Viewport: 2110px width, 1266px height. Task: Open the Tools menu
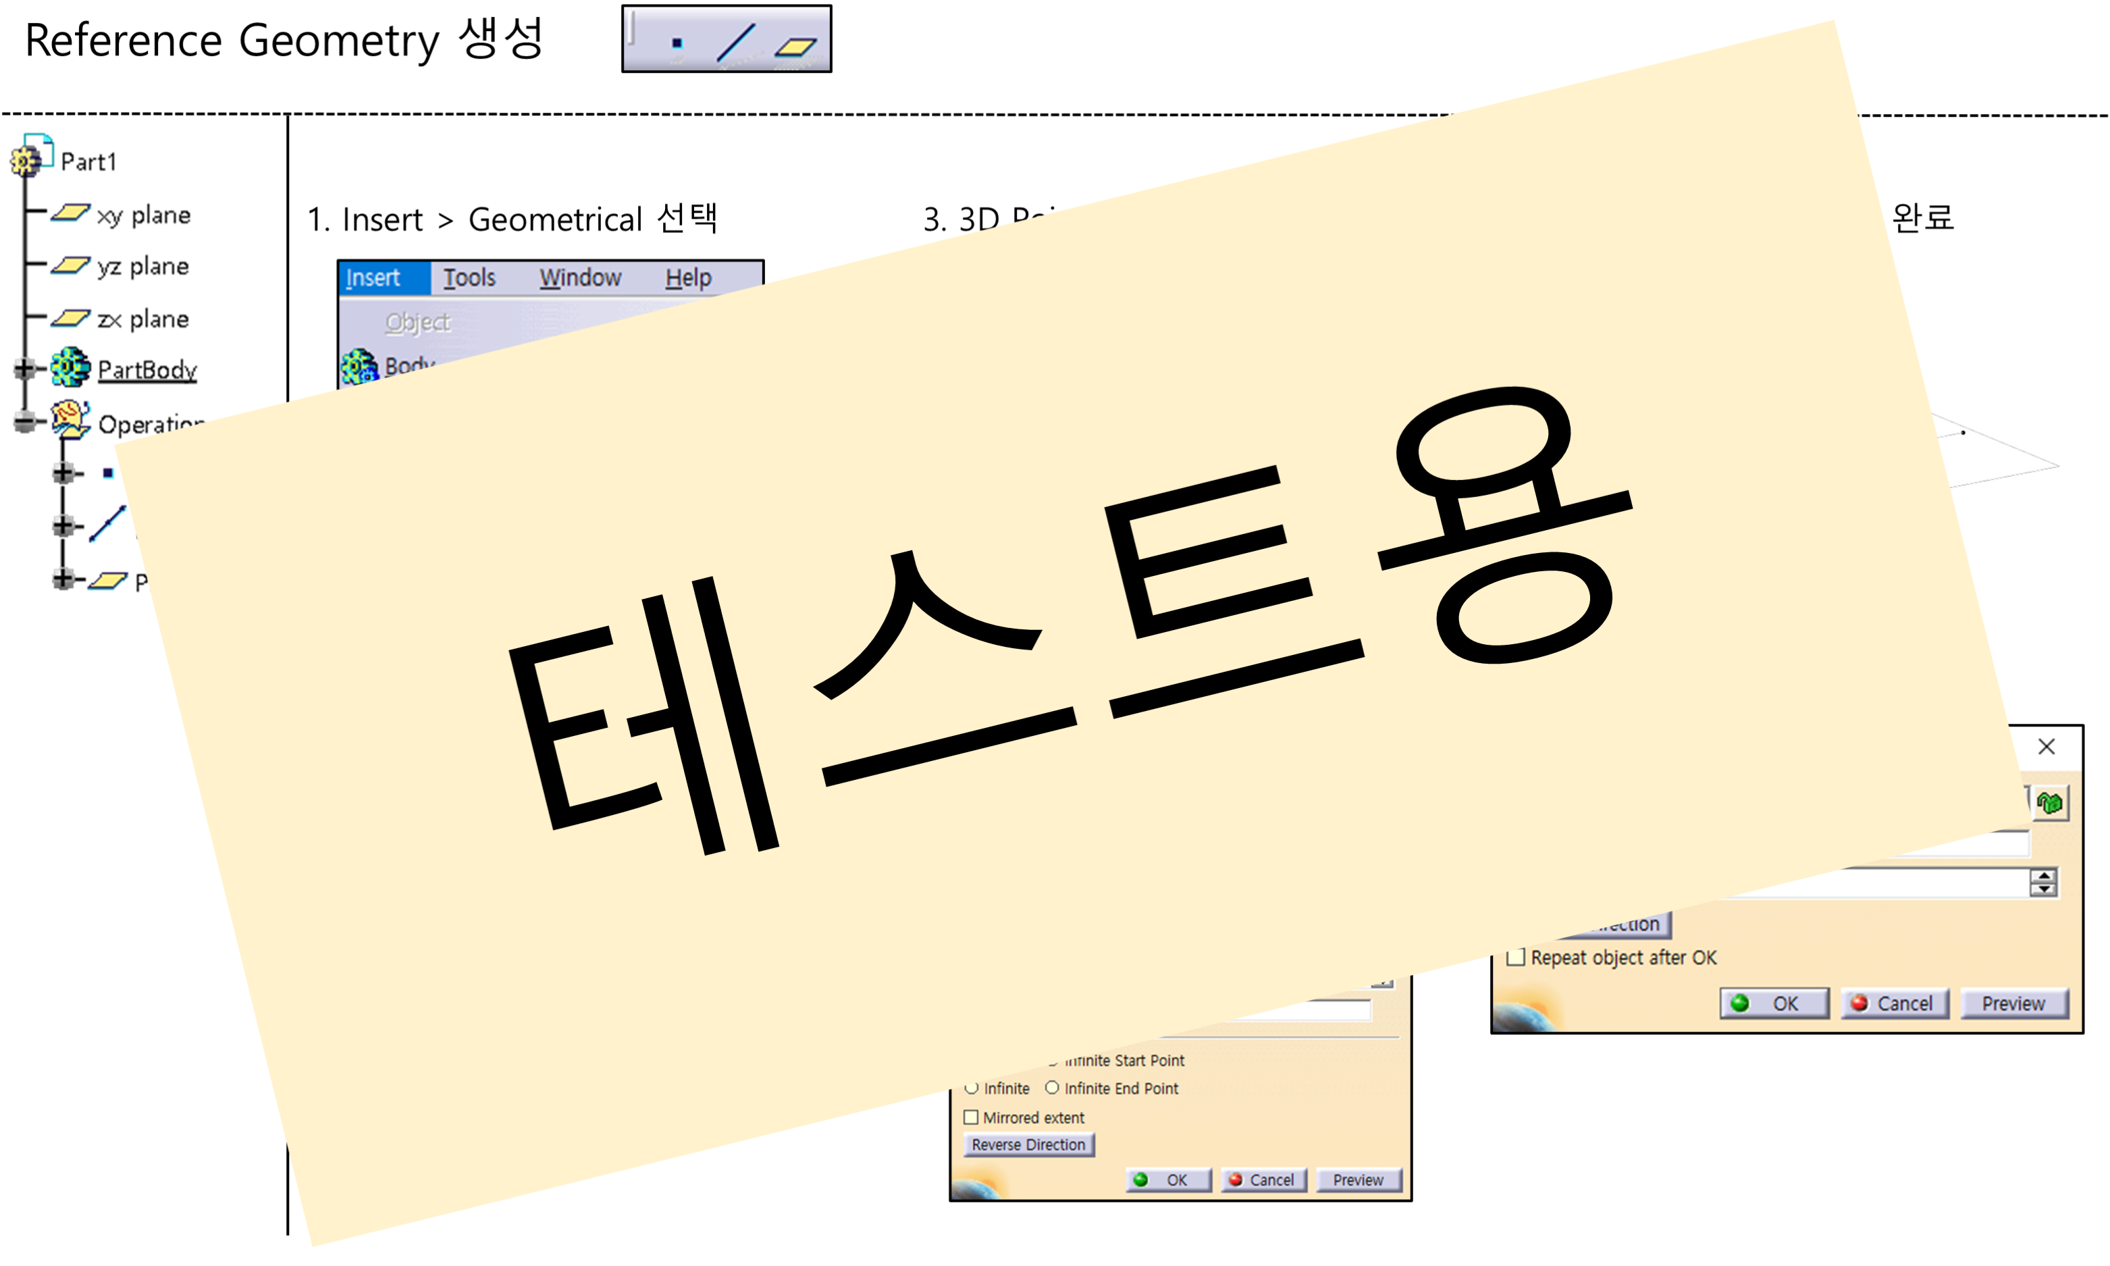click(469, 278)
